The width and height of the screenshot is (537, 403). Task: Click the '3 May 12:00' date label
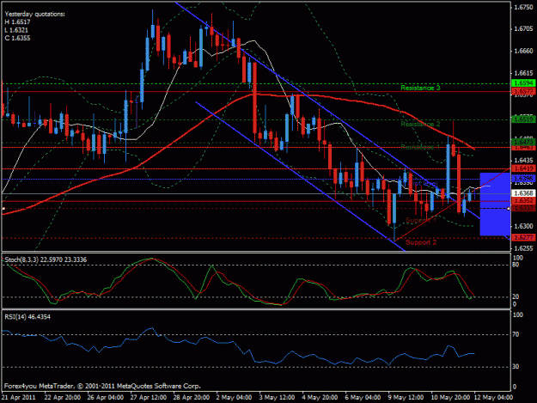click(x=277, y=398)
